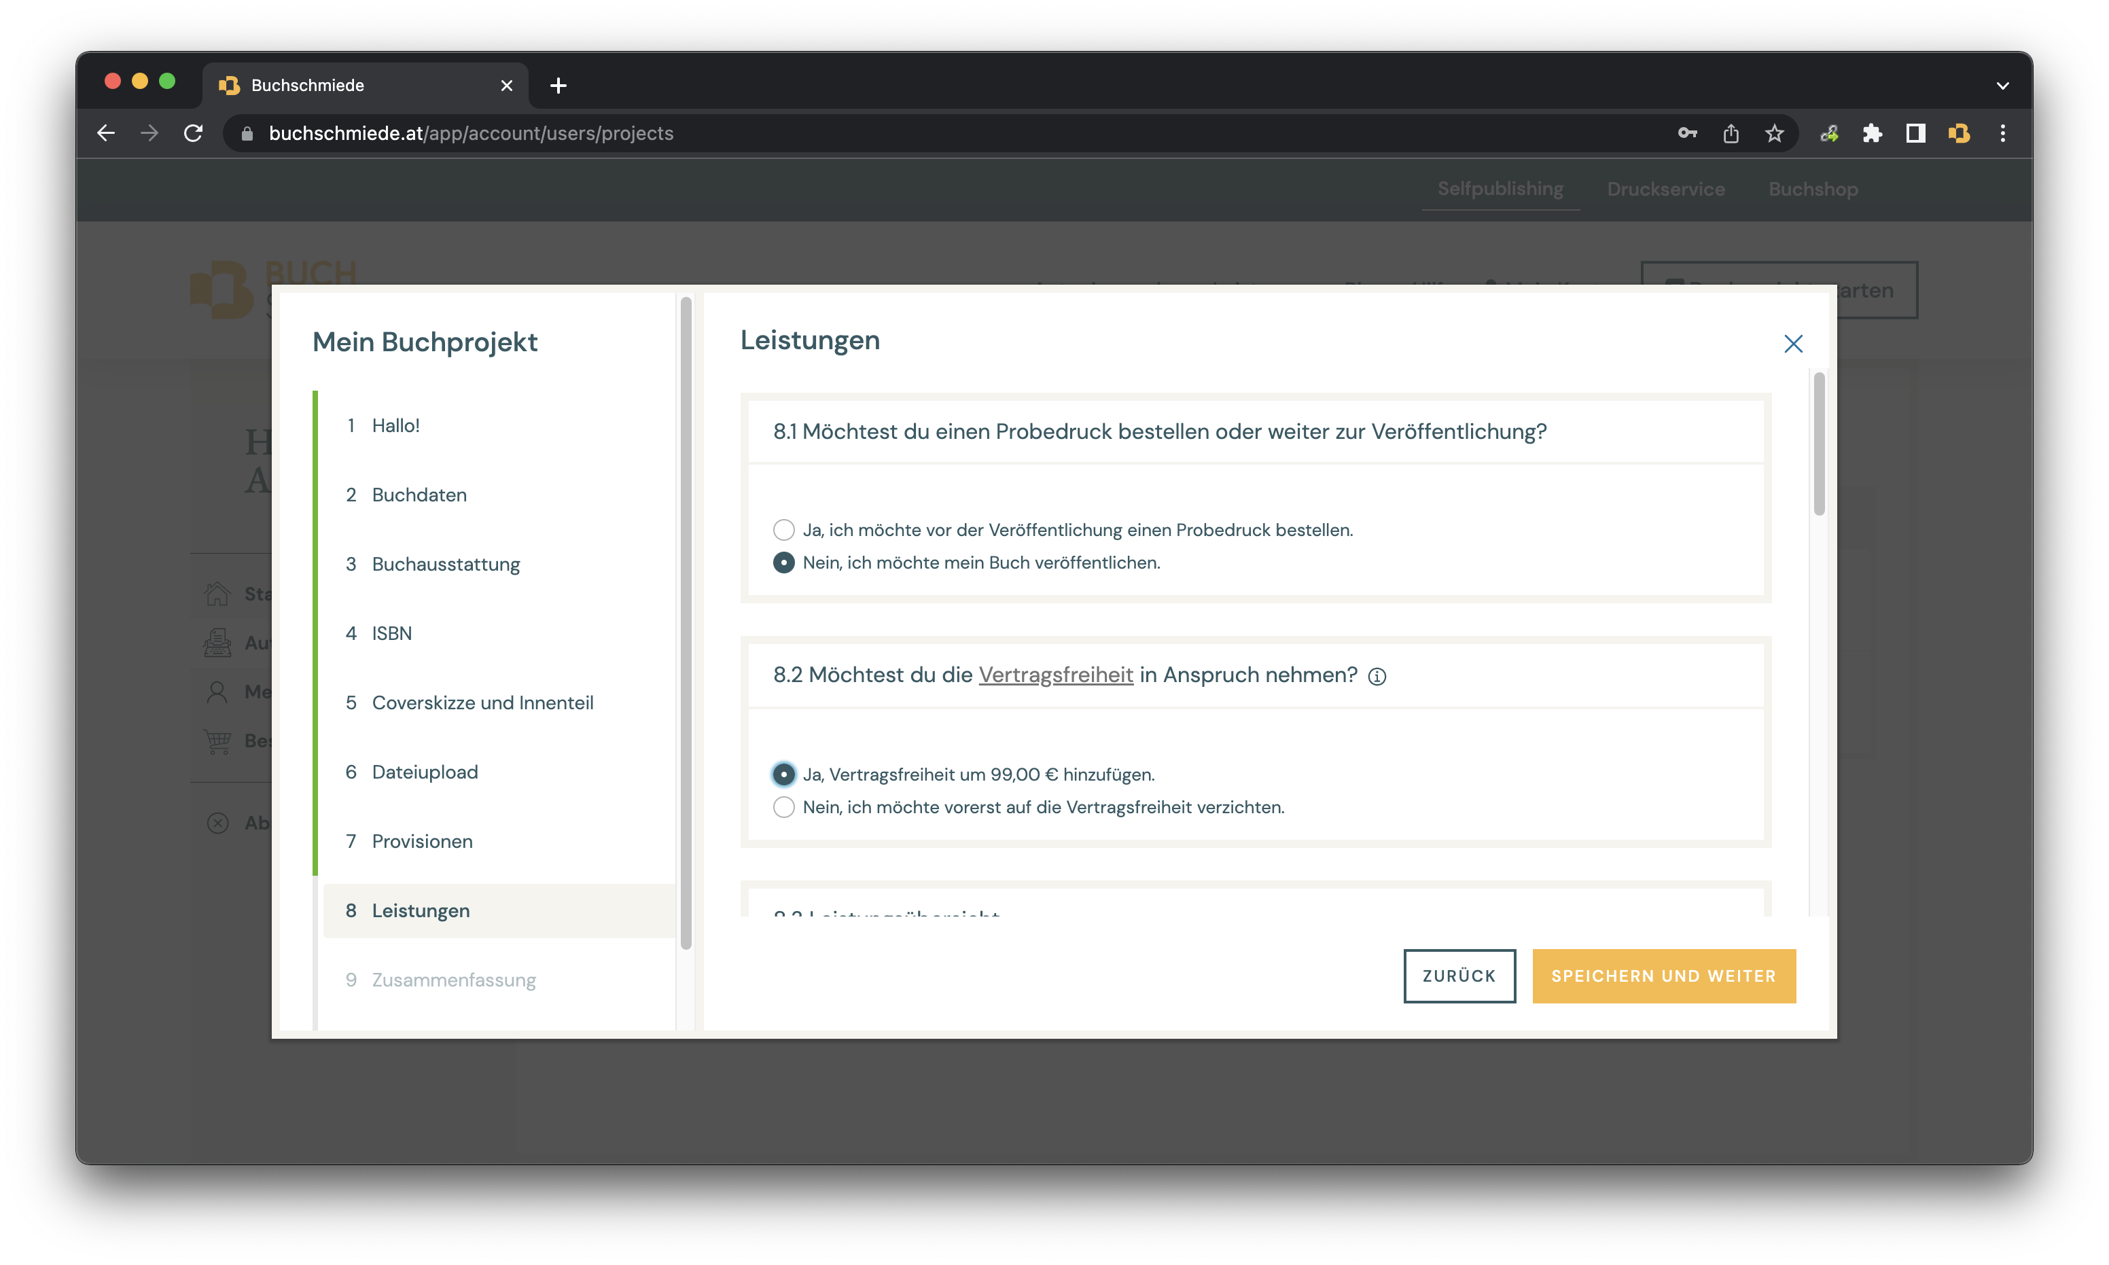The height and width of the screenshot is (1265, 2109).
Task: Click SPEICHERN UND WEITER button
Action: [1663, 976]
